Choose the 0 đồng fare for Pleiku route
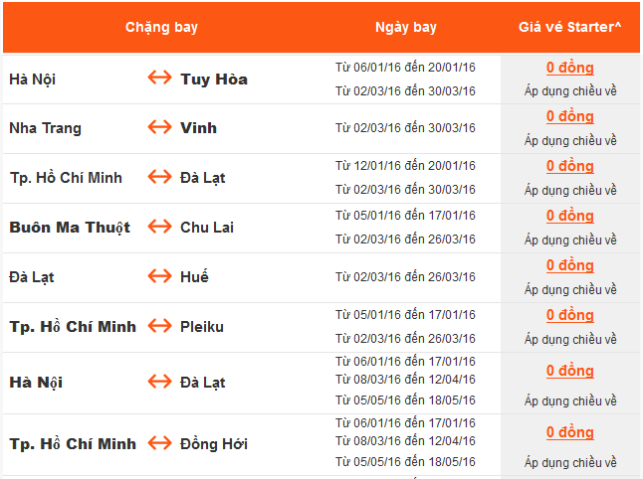The image size is (643, 479). [x=570, y=315]
